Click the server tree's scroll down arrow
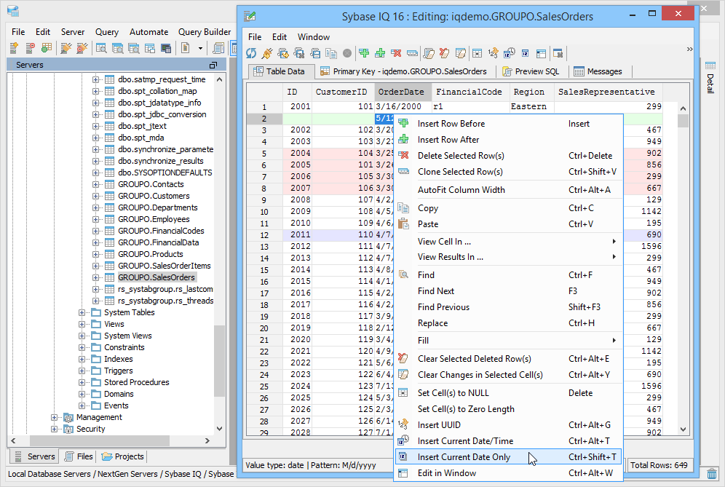 tap(220, 429)
